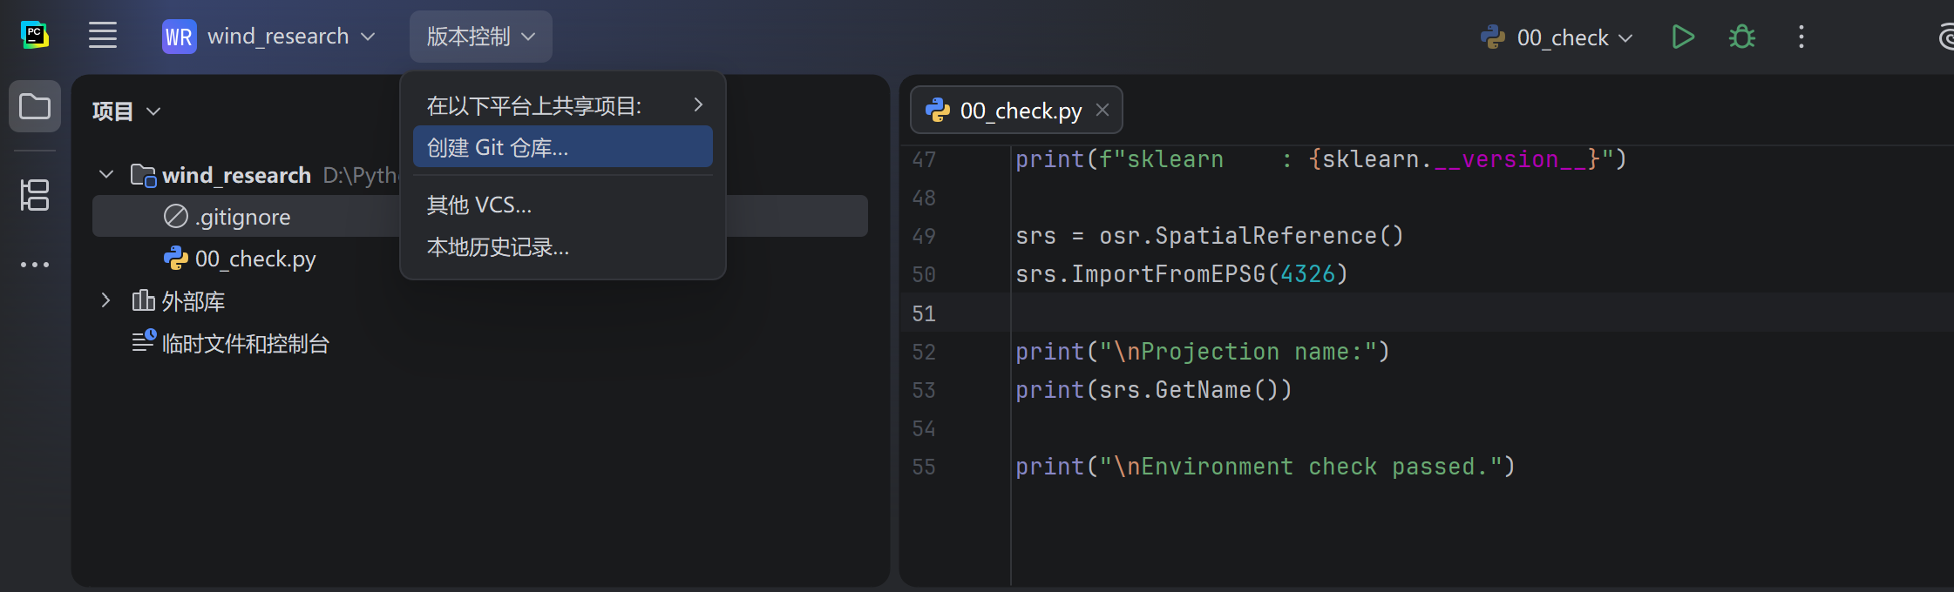Toggle the Project folder tool window icon
This screenshot has height=592, width=1954.
click(x=35, y=106)
